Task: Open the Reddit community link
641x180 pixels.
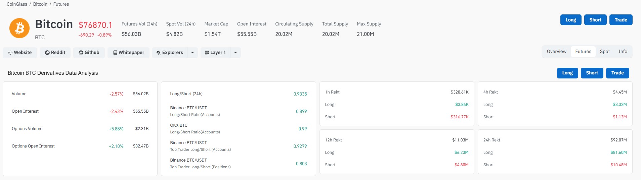Action: click(55, 53)
